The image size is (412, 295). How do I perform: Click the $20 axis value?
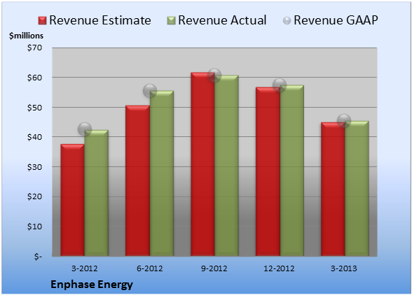pyautogui.click(x=34, y=196)
